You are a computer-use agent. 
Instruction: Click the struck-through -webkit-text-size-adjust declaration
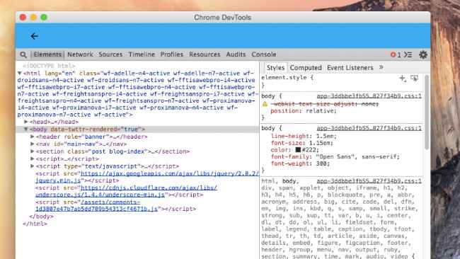(x=324, y=104)
